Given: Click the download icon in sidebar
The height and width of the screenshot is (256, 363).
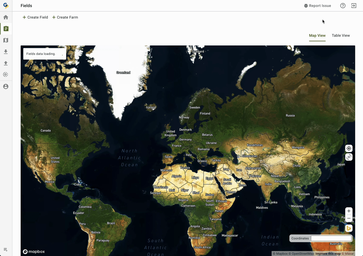Looking at the screenshot, I should tap(6, 52).
